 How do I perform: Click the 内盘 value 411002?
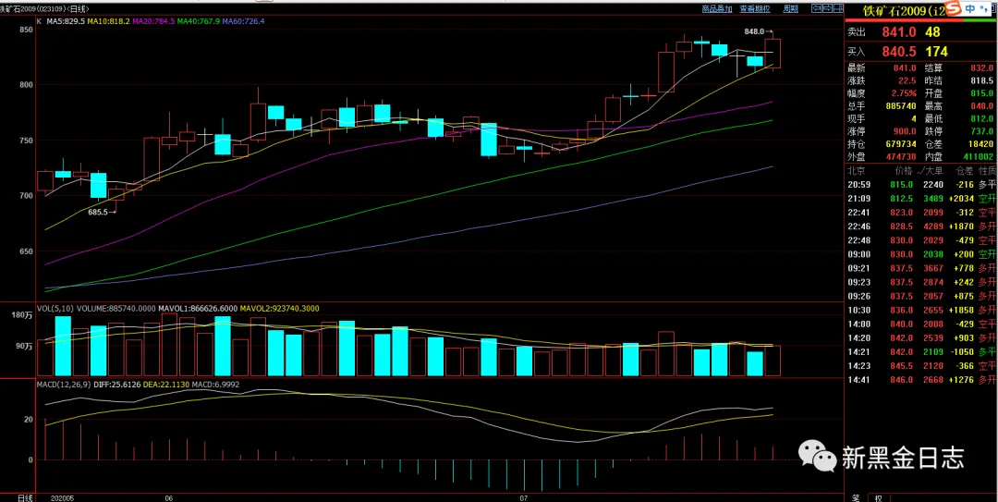pos(979,157)
